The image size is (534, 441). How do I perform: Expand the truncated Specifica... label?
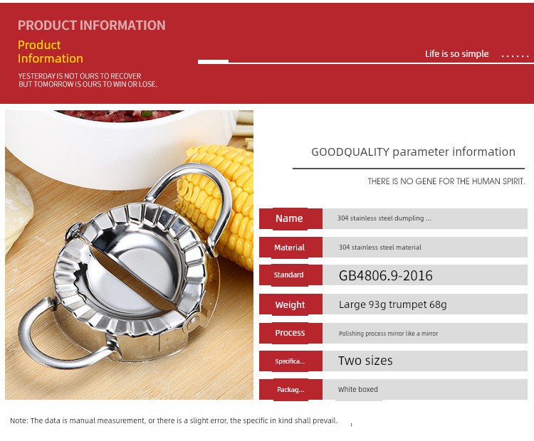pyautogui.click(x=290, y=361)
